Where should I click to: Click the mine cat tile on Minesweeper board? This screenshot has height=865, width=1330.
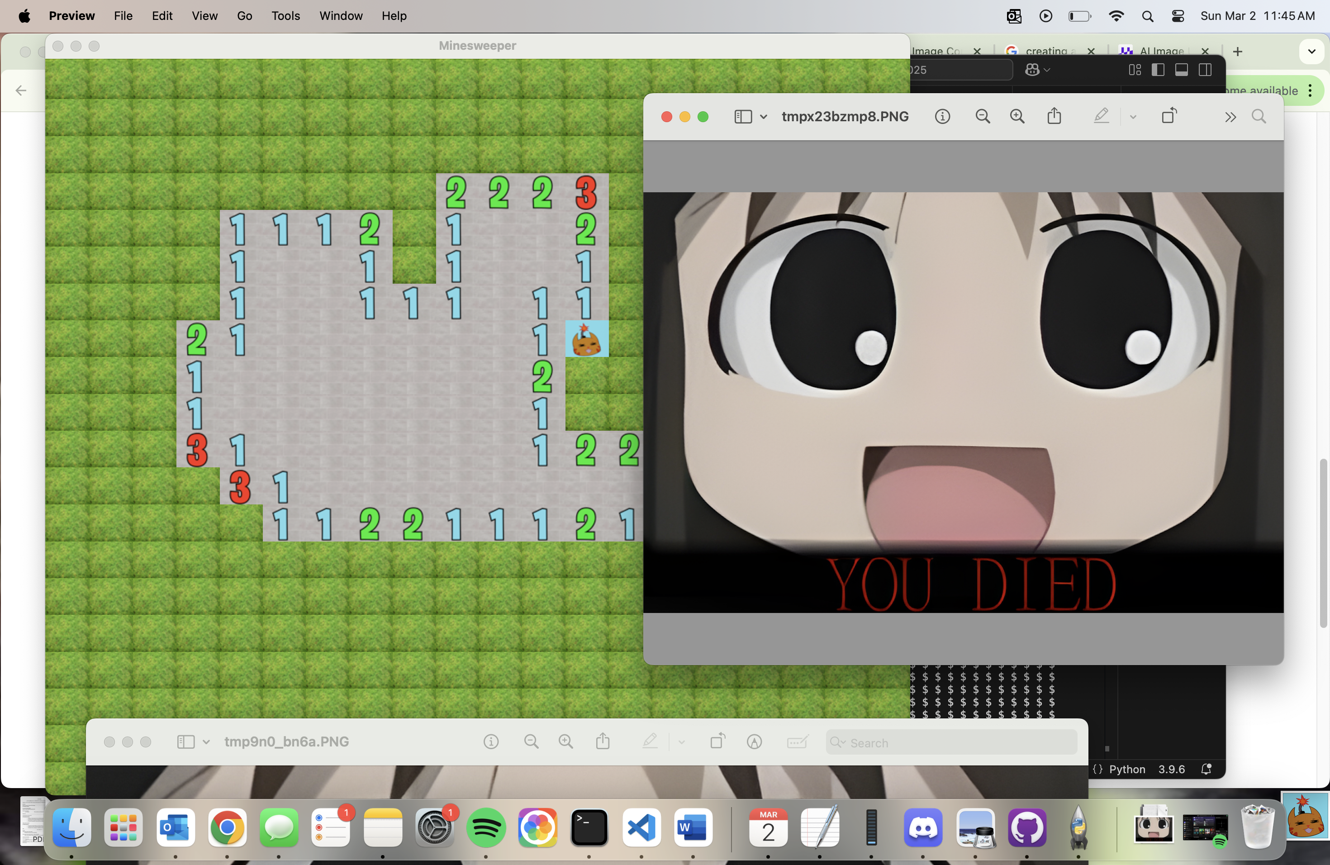(586, 339)
